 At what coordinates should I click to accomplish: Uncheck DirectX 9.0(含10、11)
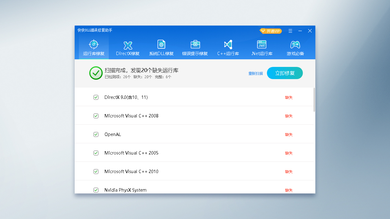[96, 97]
